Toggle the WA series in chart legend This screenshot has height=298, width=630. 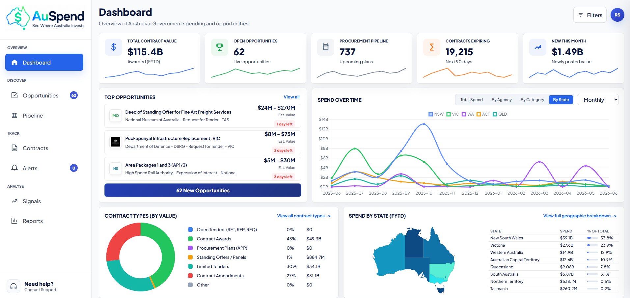pyautogui.click(x=468, y=114)
